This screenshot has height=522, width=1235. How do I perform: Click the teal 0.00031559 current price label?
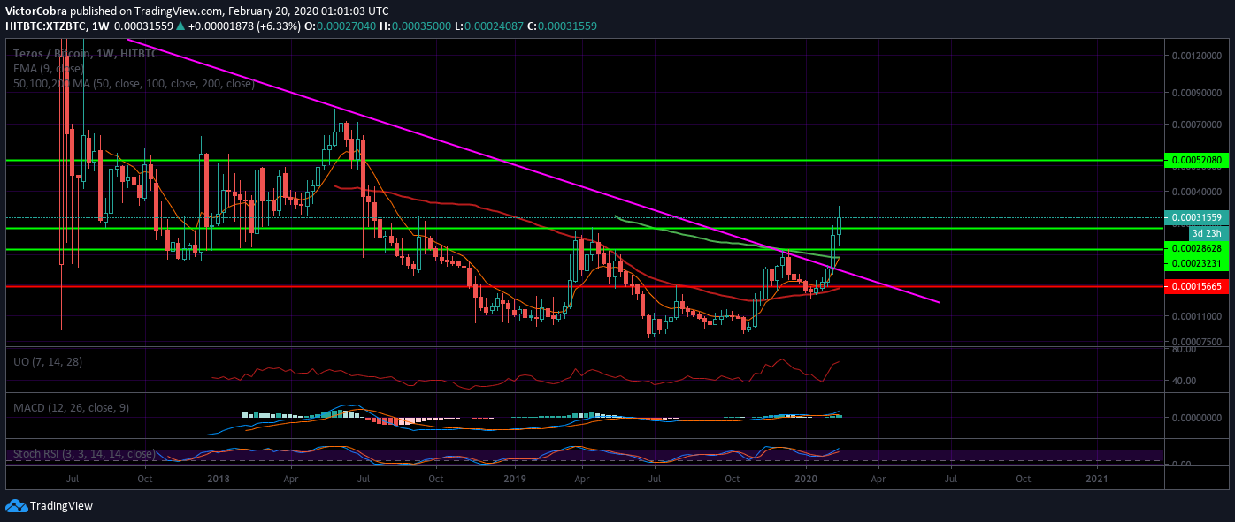(x=1196, y=216)
